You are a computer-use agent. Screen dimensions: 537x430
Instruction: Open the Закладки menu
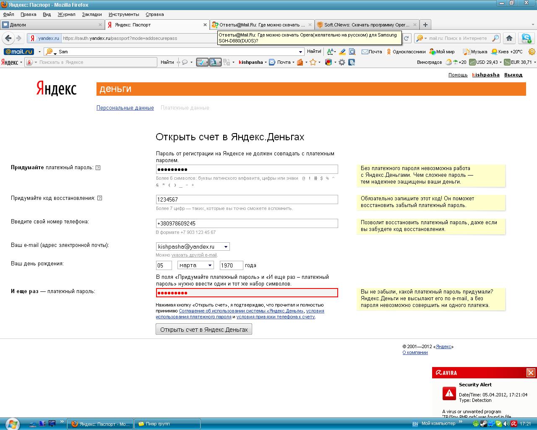coord(92,14)
